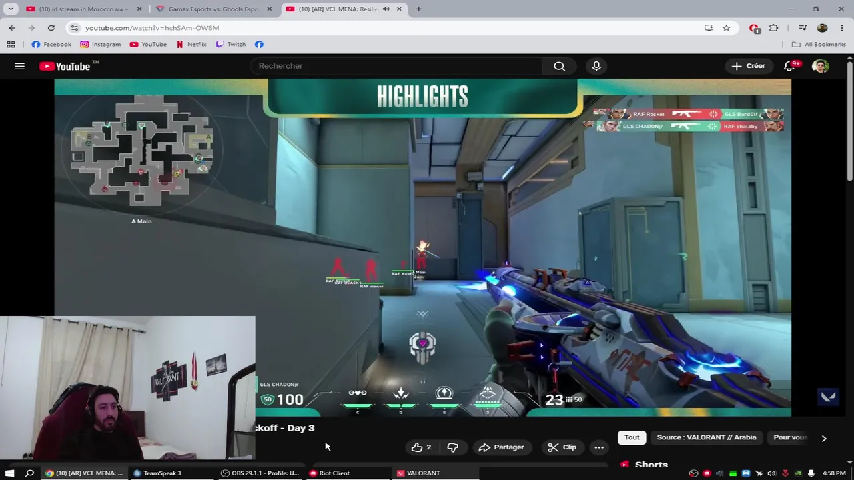View YouTube notifications bell
Screen dimensions: 854x480
[790, 66]
